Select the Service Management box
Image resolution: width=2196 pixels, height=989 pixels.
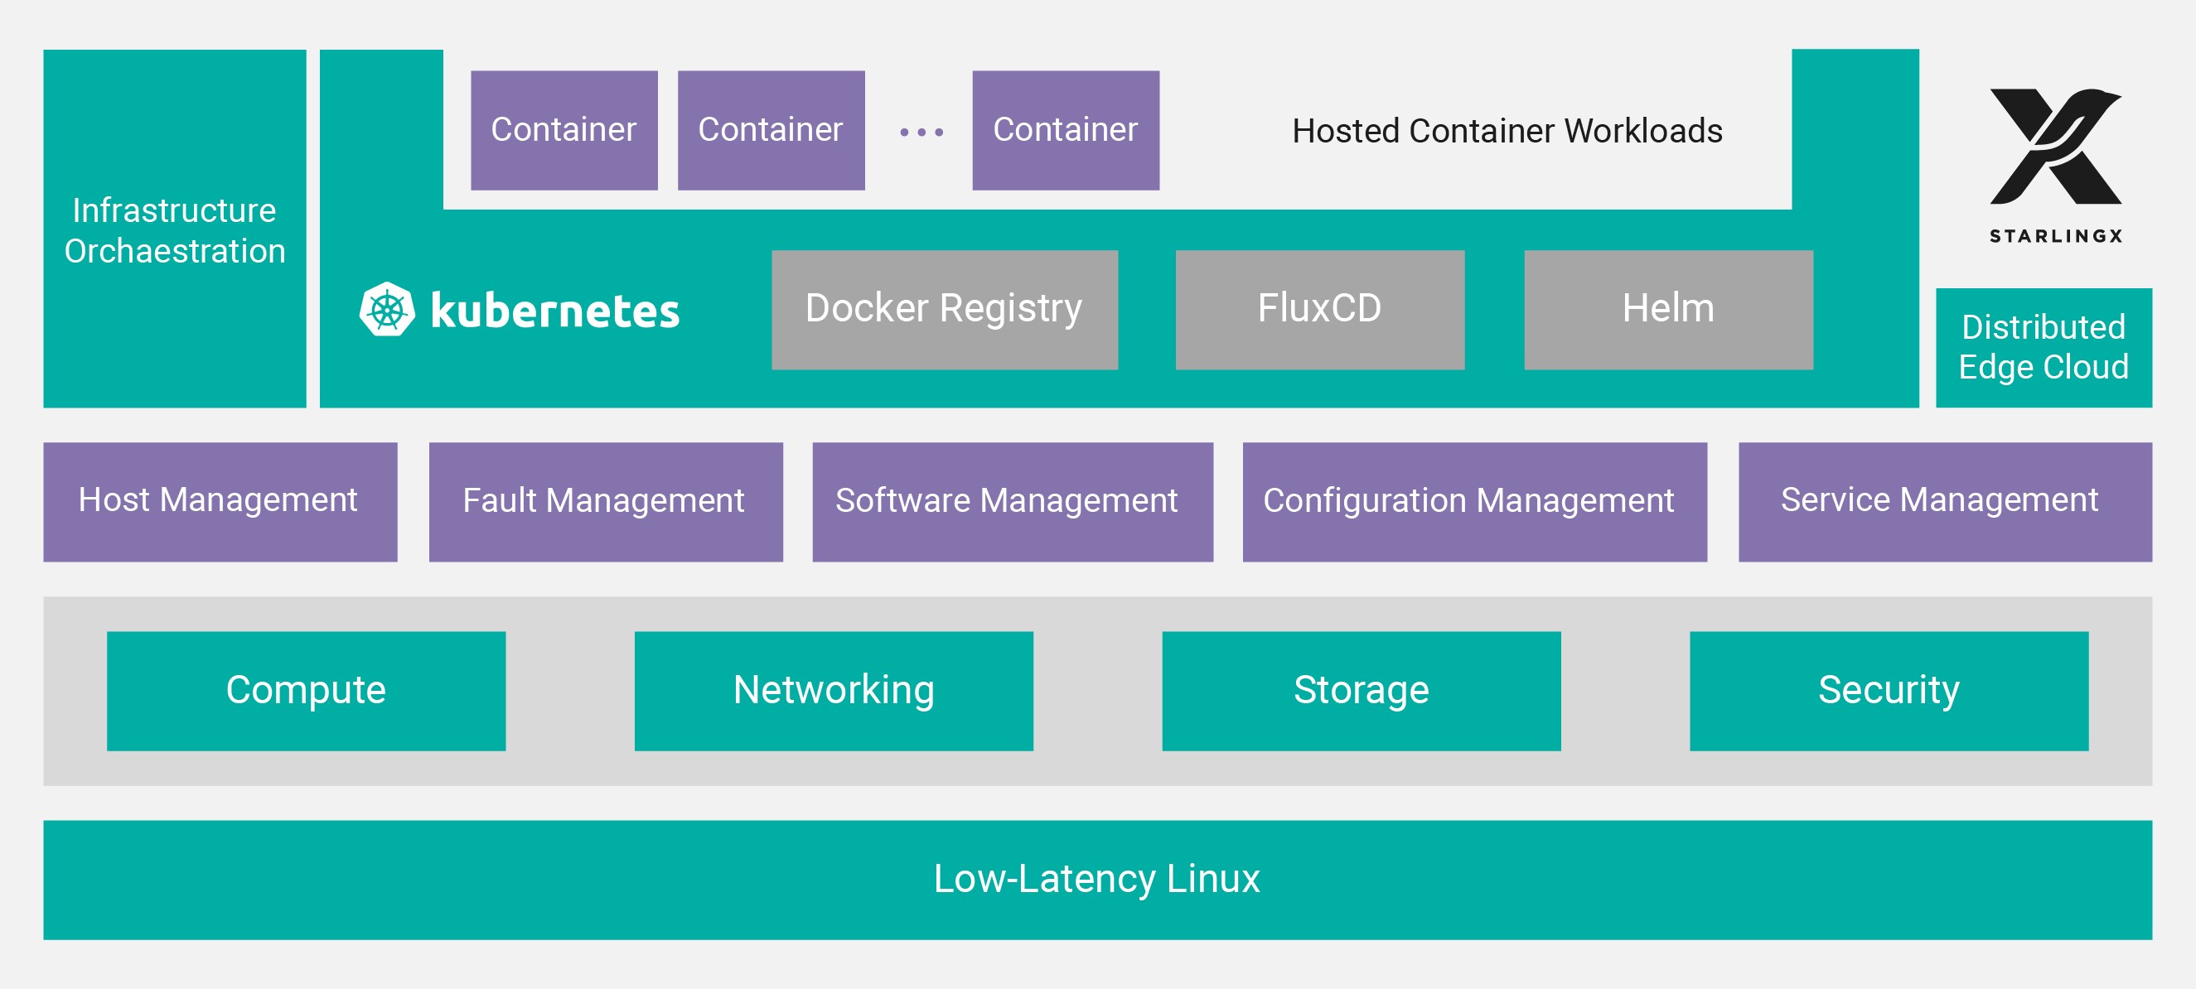coord(1945,501)
